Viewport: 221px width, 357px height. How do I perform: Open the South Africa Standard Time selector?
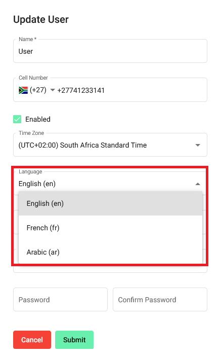(x=110, y=145)
